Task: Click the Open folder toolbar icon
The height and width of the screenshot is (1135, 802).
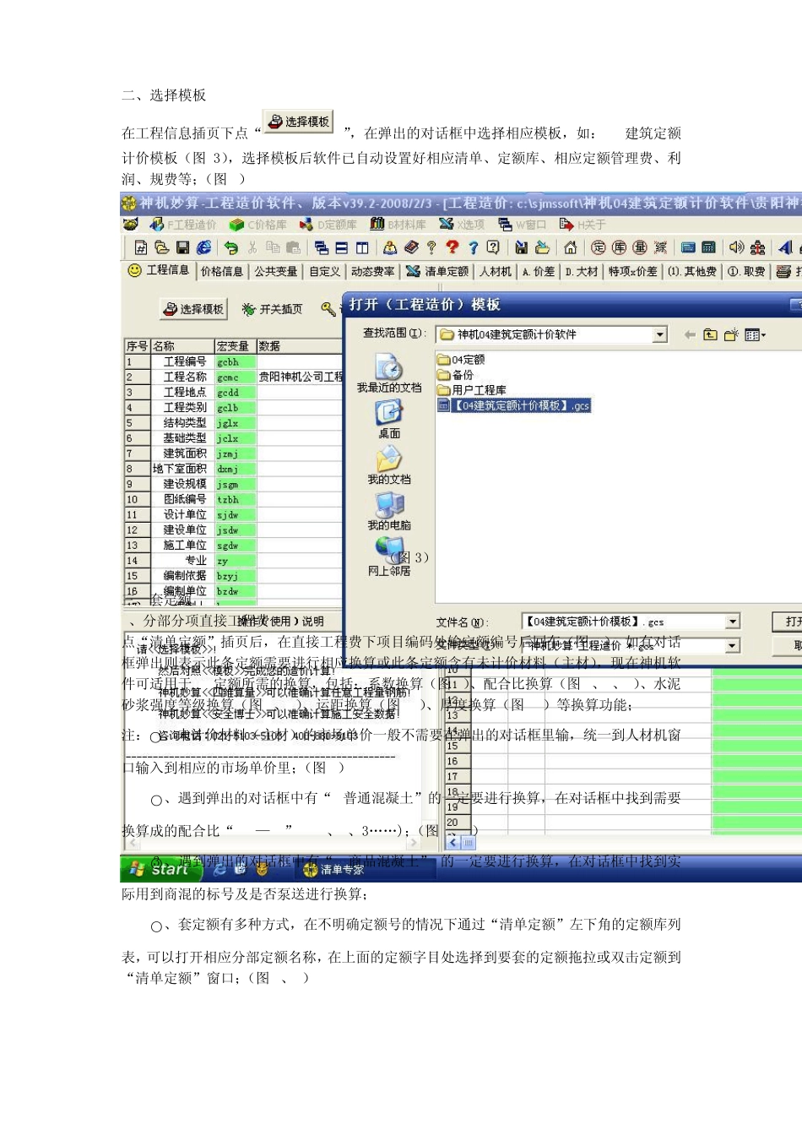Action: (162, 247)
